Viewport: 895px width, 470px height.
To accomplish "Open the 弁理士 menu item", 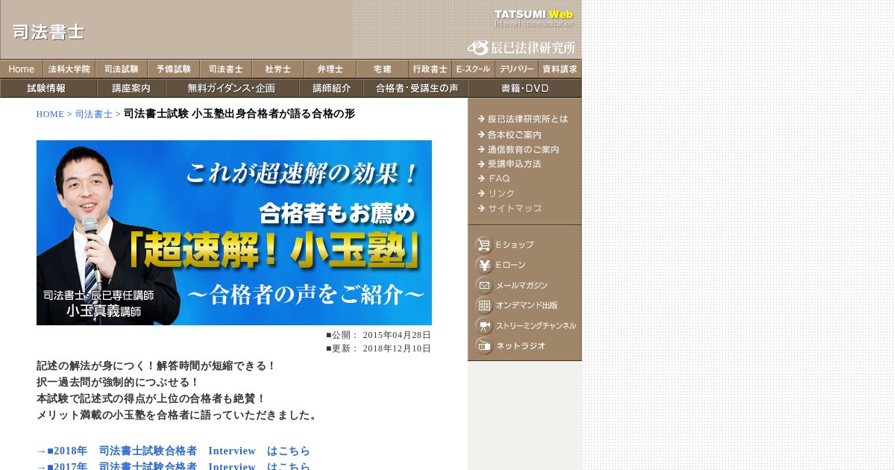I will (x=330, y=69).
